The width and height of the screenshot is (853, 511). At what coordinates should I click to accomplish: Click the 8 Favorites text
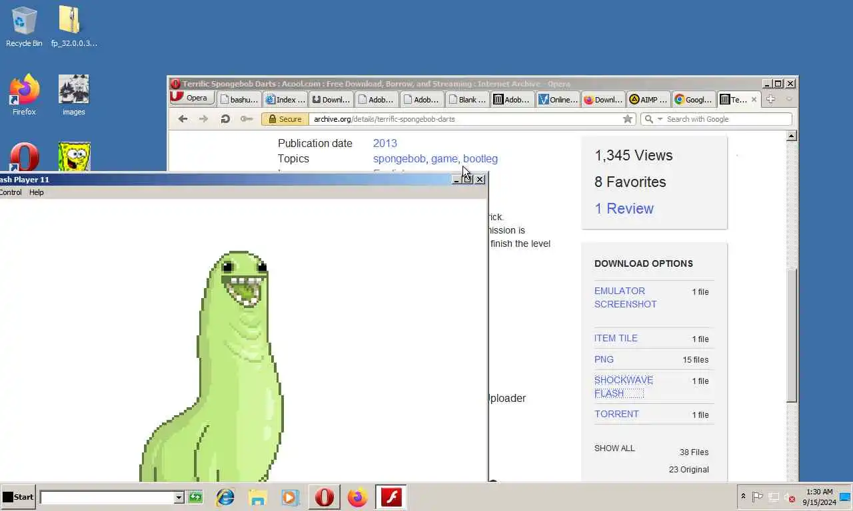630,182
